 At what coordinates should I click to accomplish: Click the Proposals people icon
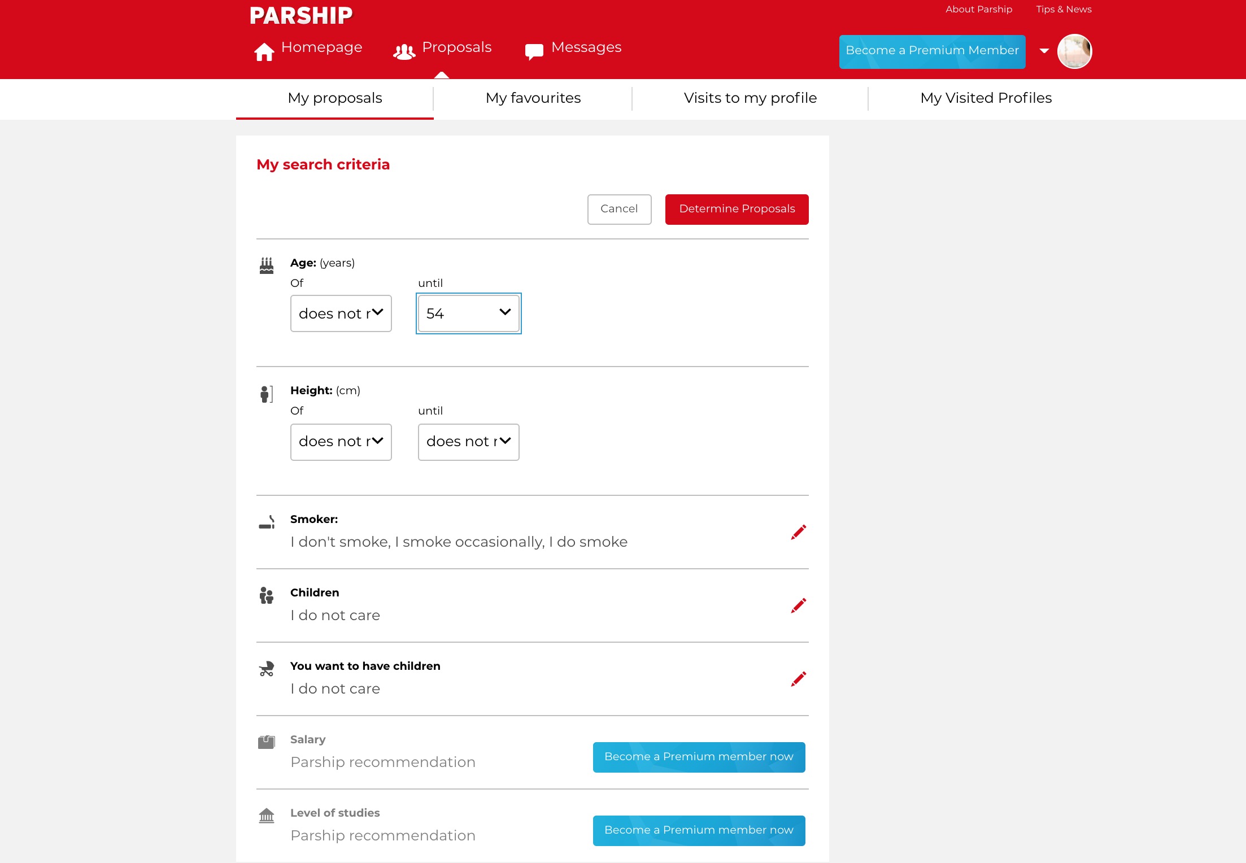pyautogui.click(x=404, y=52)
